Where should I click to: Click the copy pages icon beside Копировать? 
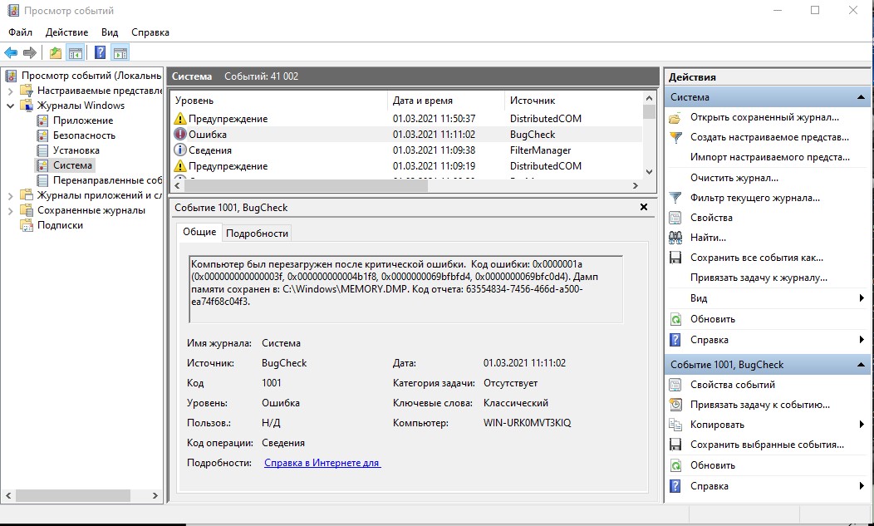[675, 425]
